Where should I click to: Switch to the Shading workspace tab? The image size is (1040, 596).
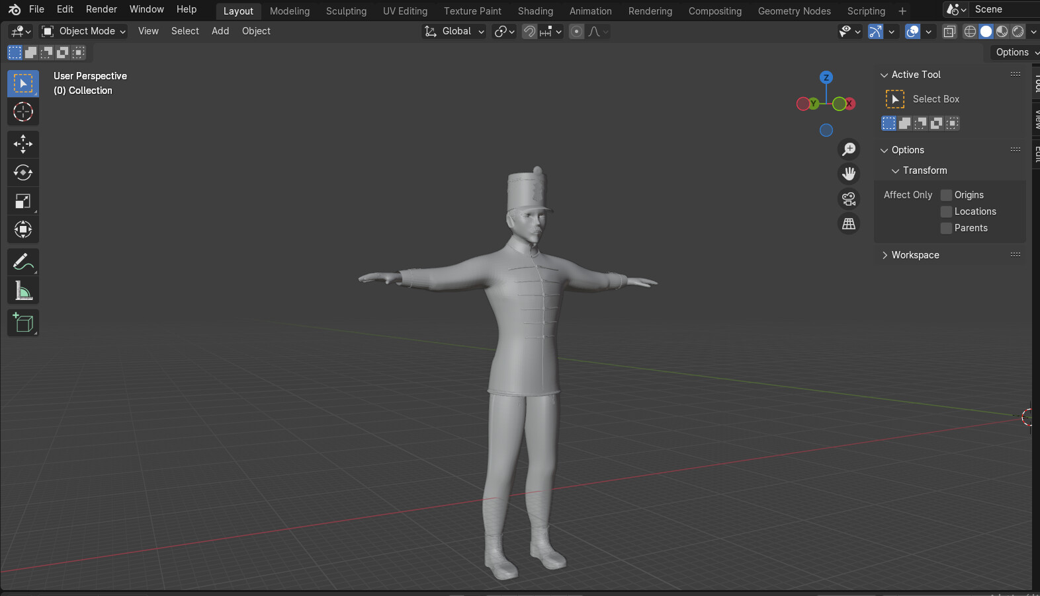click(535, 11)
